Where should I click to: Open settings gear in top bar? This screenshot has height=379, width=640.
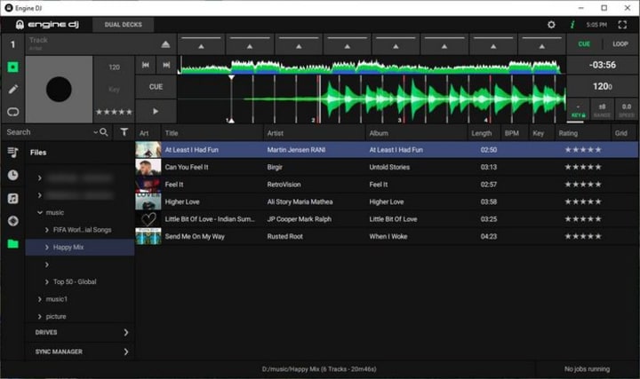551,25
